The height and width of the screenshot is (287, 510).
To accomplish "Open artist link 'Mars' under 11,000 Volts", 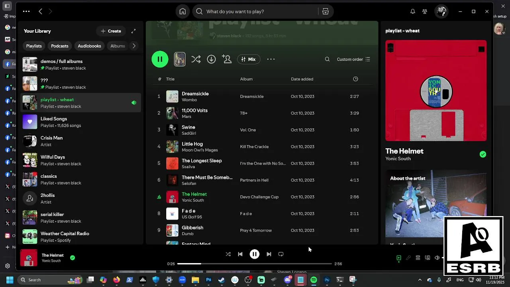I will pos(186,117).
